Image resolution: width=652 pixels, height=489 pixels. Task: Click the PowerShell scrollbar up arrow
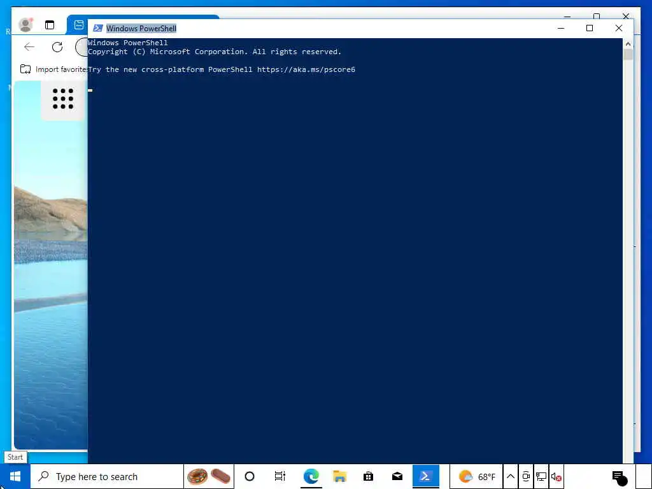pos(628,44)
